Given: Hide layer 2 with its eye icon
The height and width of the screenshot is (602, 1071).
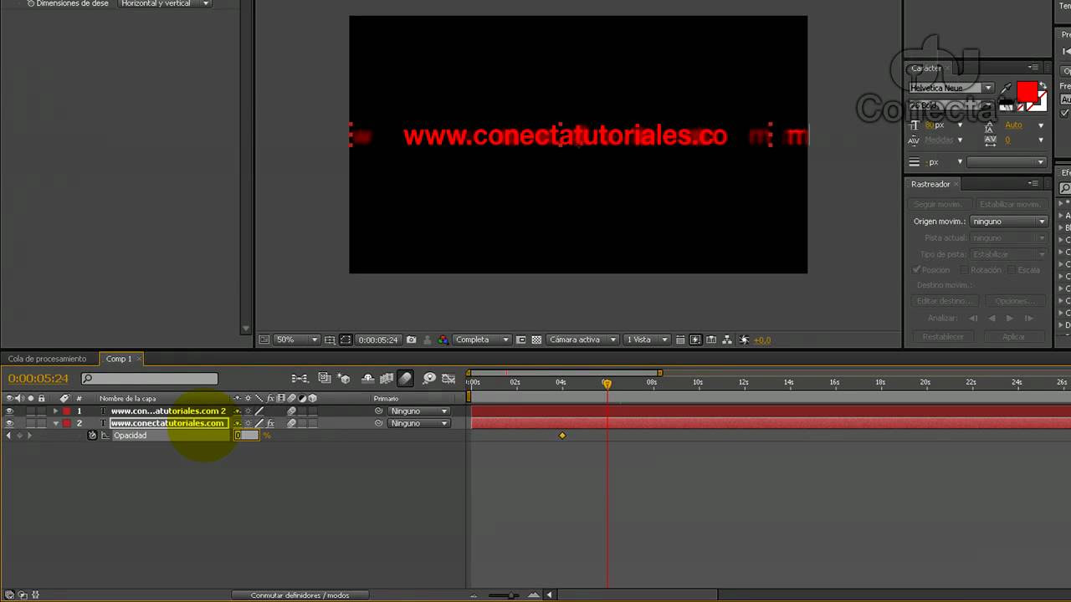Looking at the screenshot, I should [9, 423].
